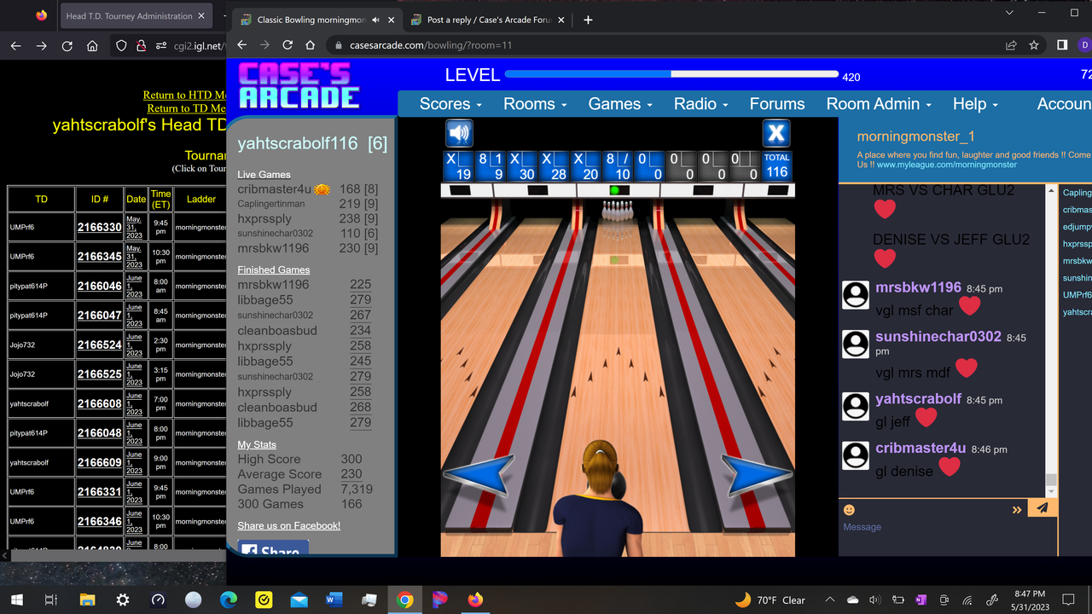Show hidden tray icons chevron
This screenshot has height=614, width=1092.
coord(829,600)
